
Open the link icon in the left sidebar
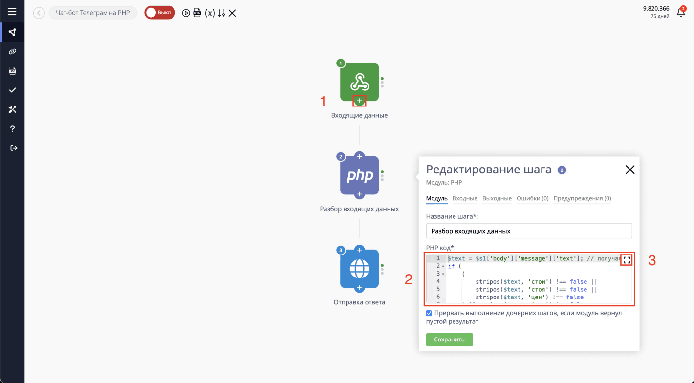[12, 51]
